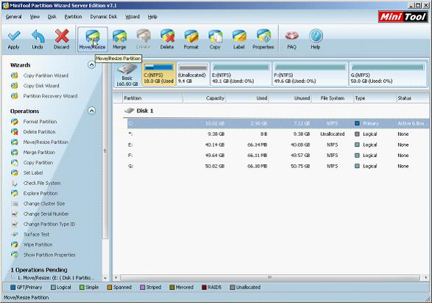Open the Wizard menu

[x=132, y=17]
